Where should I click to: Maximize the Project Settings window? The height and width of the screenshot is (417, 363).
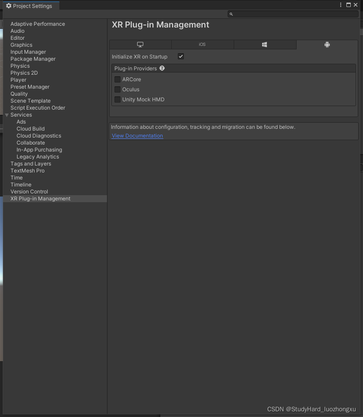tap(348, 5)
